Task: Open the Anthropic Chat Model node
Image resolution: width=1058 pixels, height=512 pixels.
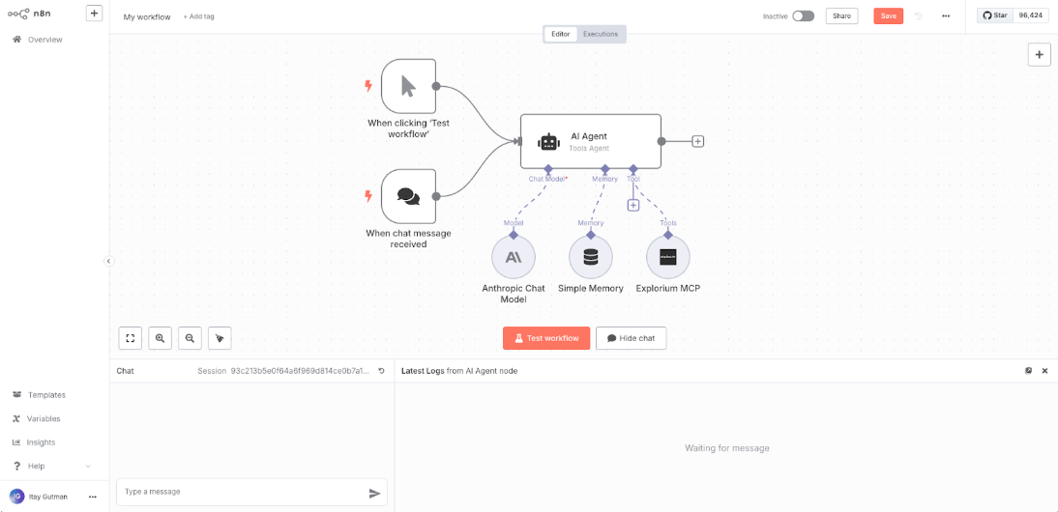Action: [x=514, y=257]
